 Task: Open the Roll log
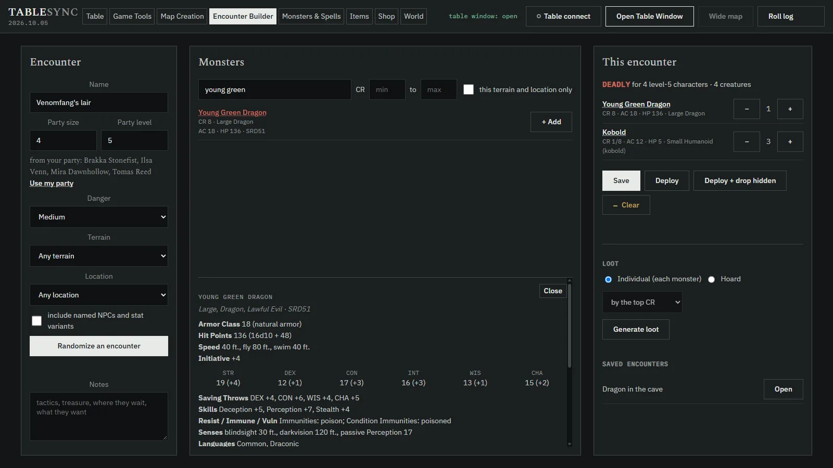(791, 16)
